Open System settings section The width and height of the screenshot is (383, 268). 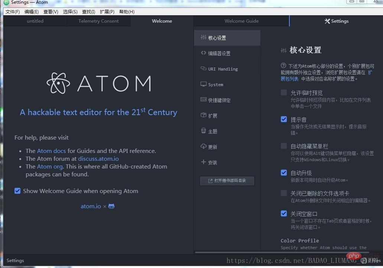coord(227,85)
